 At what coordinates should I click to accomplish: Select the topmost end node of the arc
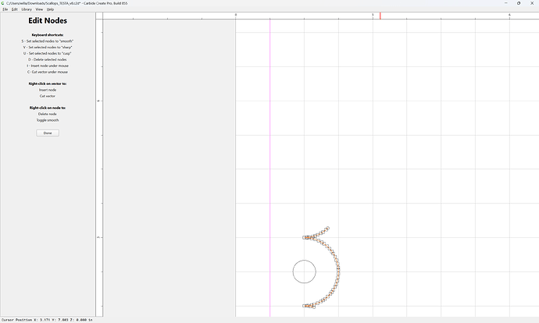pyautogui.click(x=328, y=228)
